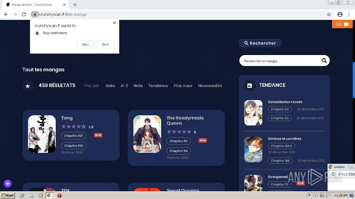Open the Overgeared title link
Screen dimensions: 355x199
pyautogui.click(x=278, y=177)
